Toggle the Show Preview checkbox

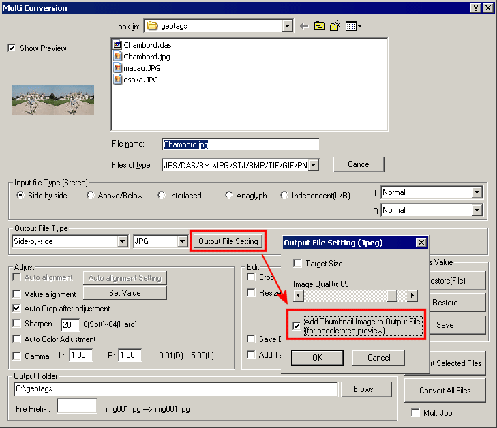(x=12, y=48)
